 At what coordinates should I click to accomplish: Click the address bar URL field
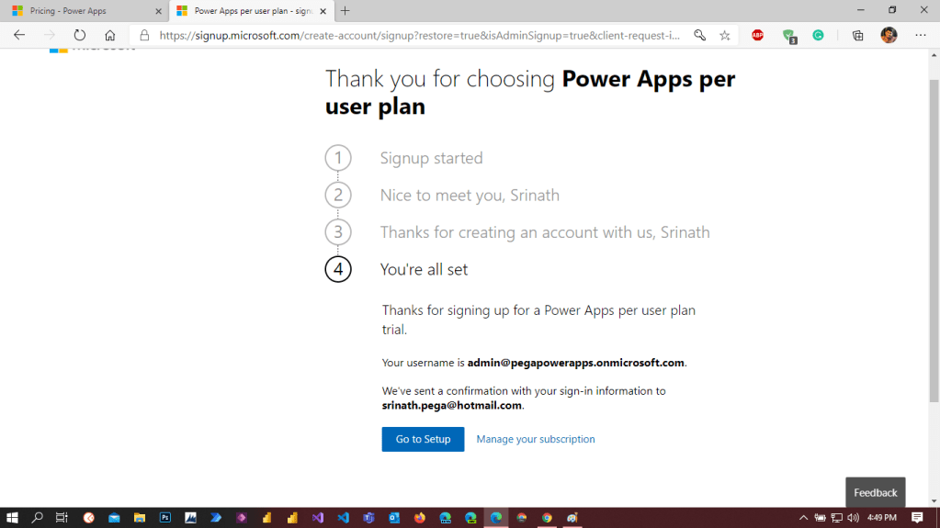tap(418, 35)
